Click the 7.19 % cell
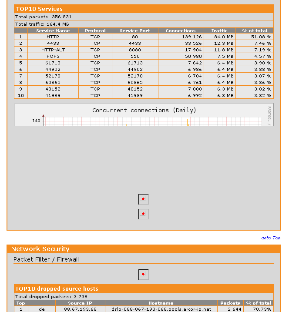This screenshot has height=312, width=289. point(255,50)
